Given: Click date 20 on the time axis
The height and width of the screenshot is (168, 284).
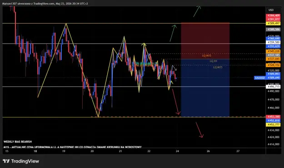Looking at the screenshot, I should pos(92,151).
